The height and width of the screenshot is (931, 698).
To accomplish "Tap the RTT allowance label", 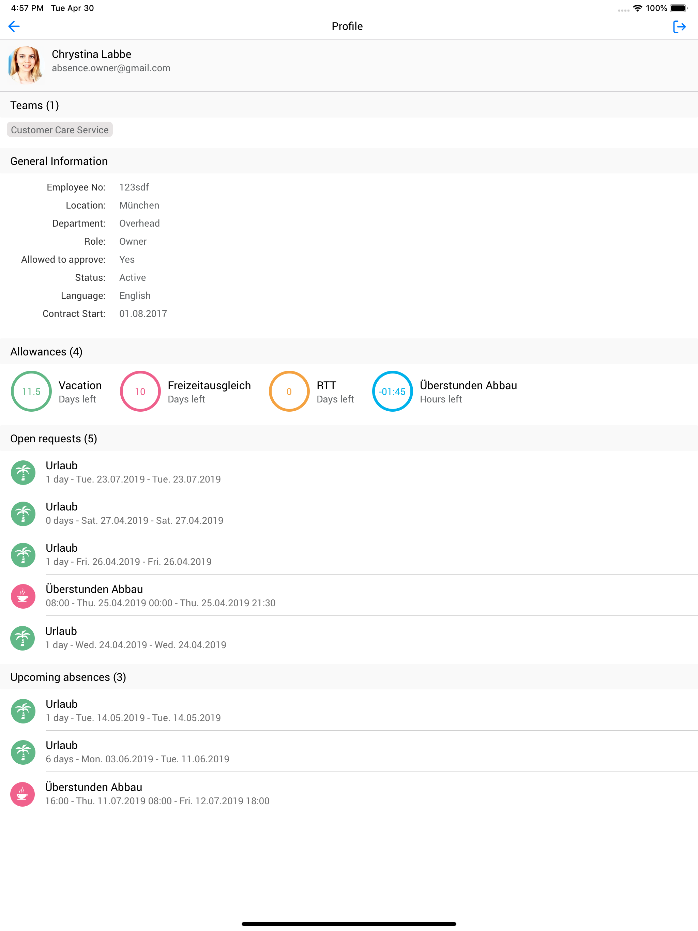I will coord(326,385).
